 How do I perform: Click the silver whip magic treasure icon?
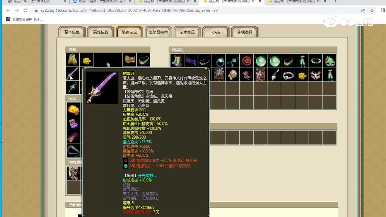(73, 151)
